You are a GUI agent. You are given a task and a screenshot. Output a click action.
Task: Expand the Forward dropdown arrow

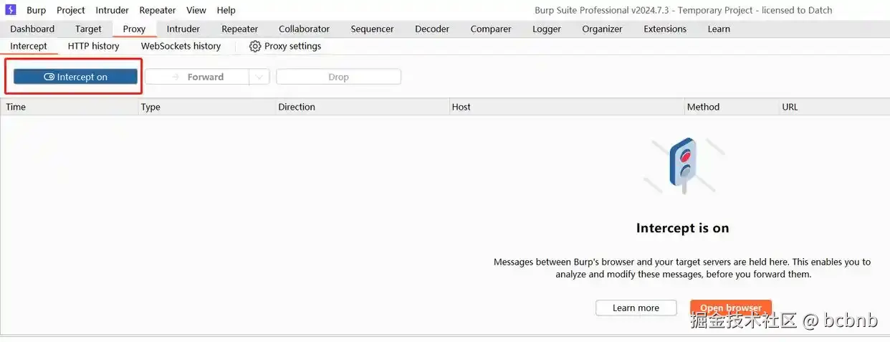click(x=259, y=77)
